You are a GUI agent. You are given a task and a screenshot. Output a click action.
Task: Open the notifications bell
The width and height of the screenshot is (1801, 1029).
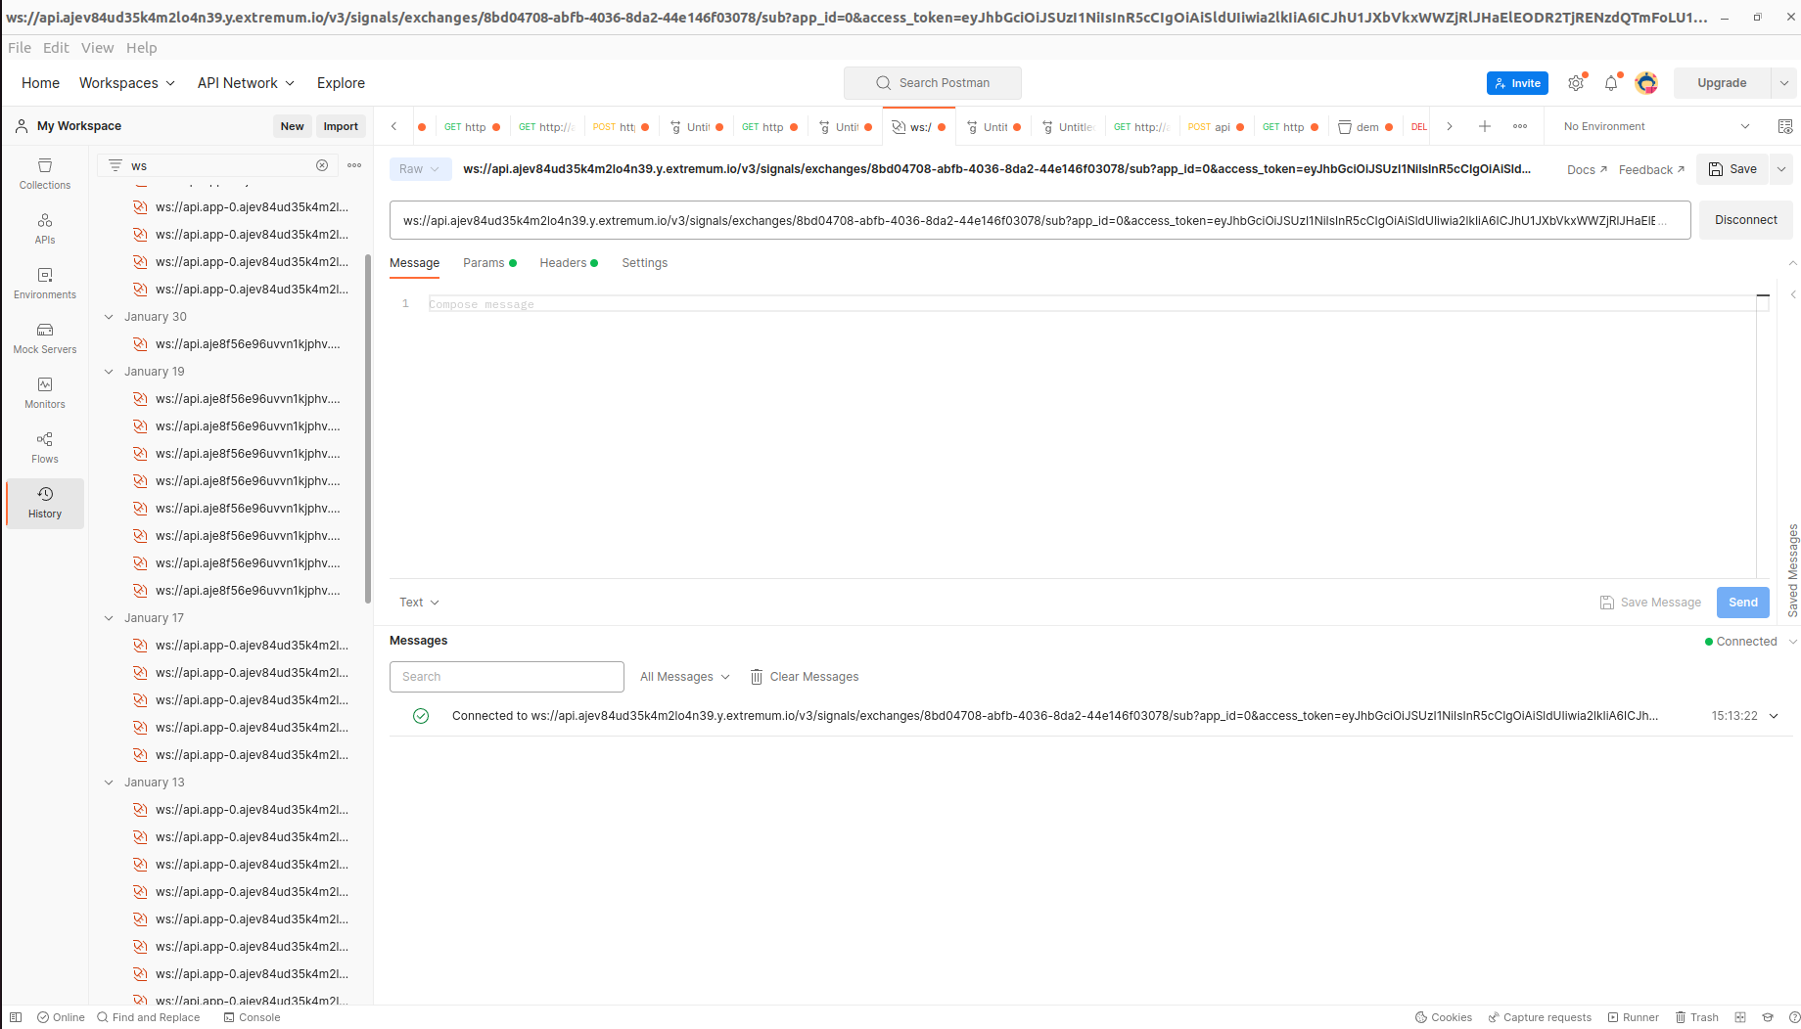click(1611, 83)
